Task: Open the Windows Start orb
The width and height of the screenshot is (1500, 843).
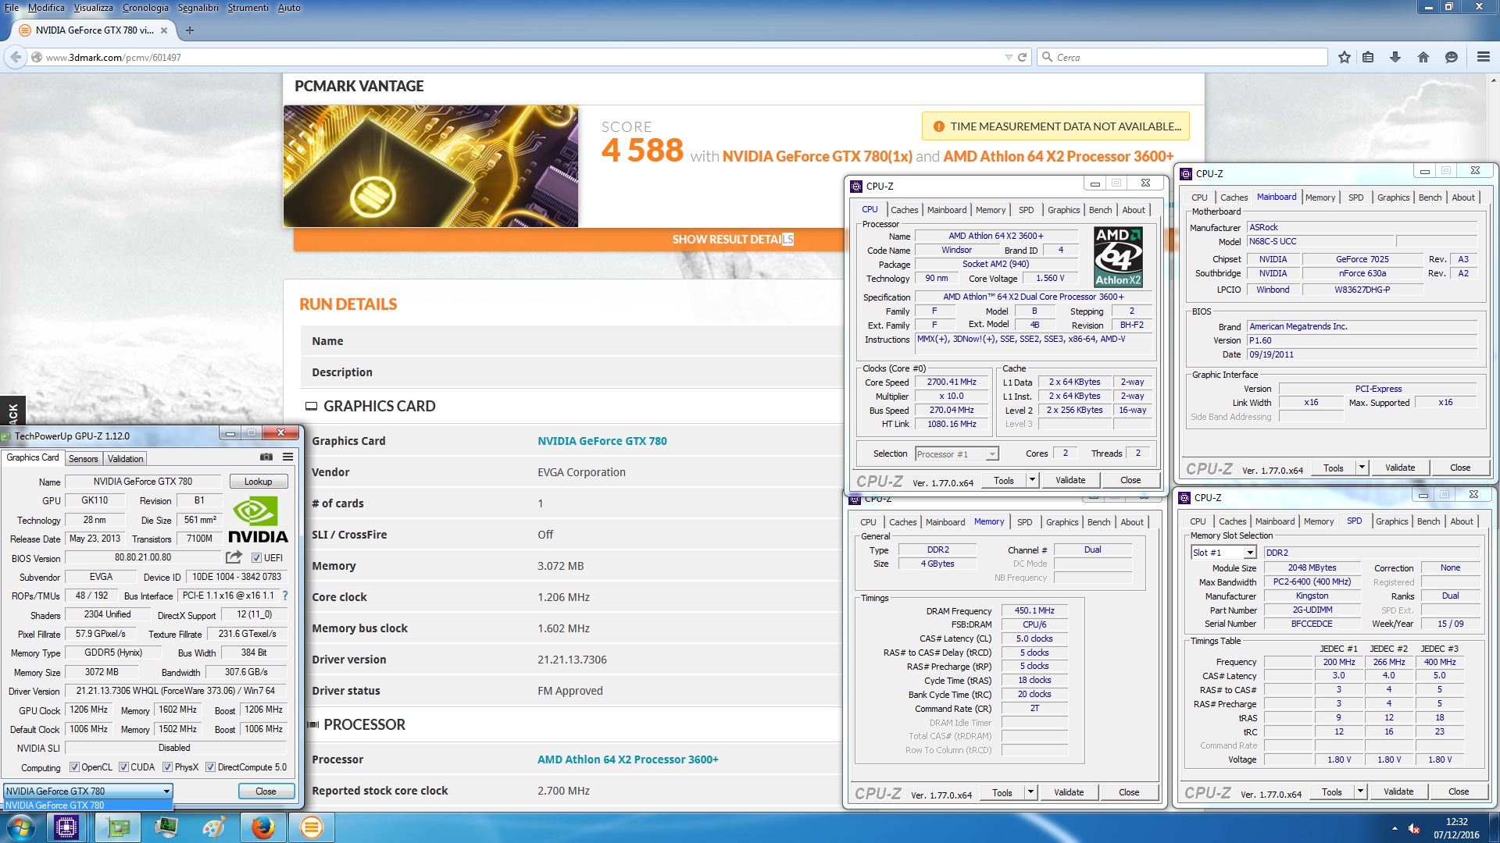Action: [x=21, y=827]
